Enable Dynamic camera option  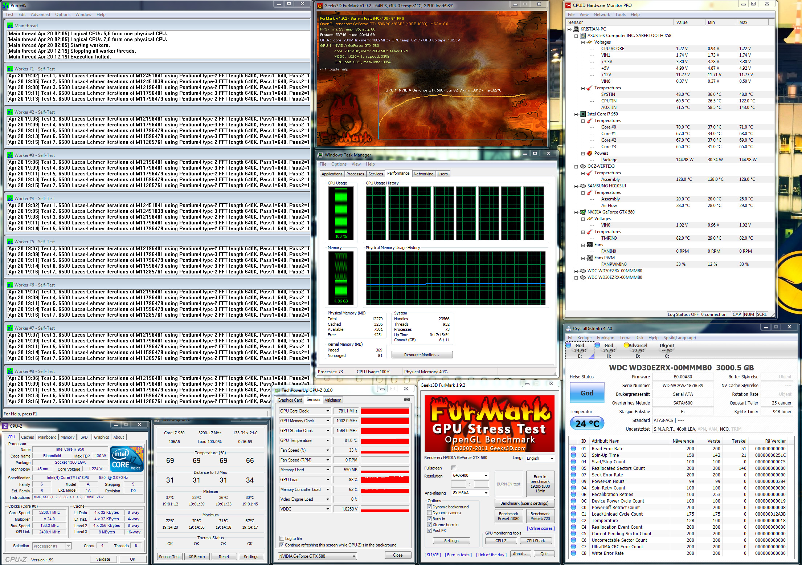[430, 513]
